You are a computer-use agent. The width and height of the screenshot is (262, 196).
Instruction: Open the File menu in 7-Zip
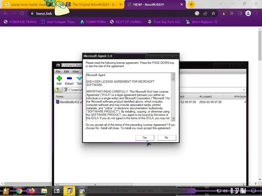tap(58, 71)
